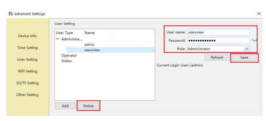
Task: Open SD/TF Setting section
Action: click(27, 83)
